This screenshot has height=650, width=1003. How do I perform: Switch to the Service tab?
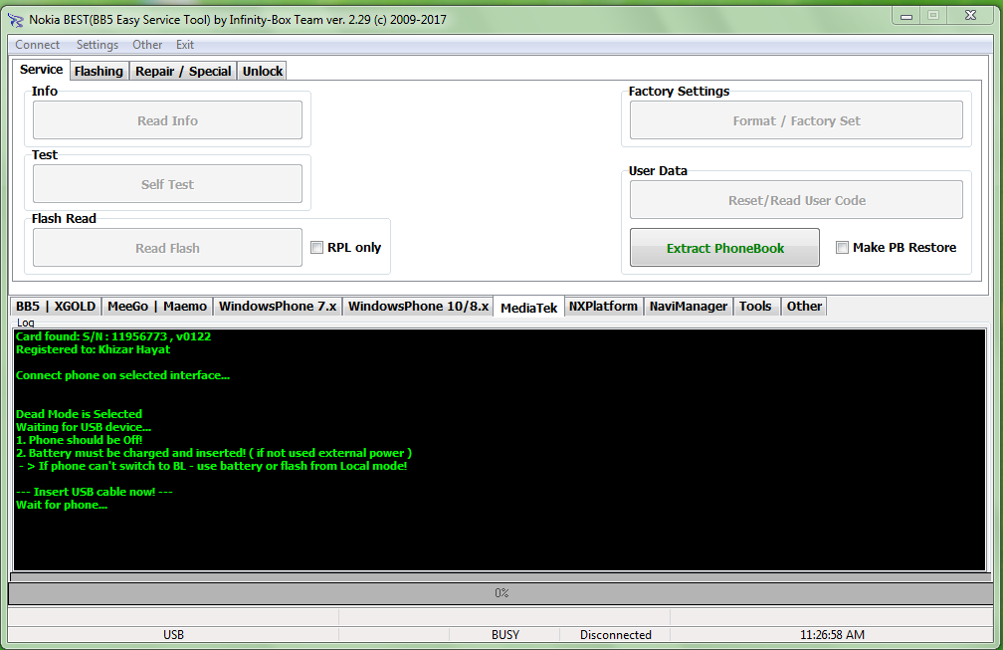tap(41, 70)
